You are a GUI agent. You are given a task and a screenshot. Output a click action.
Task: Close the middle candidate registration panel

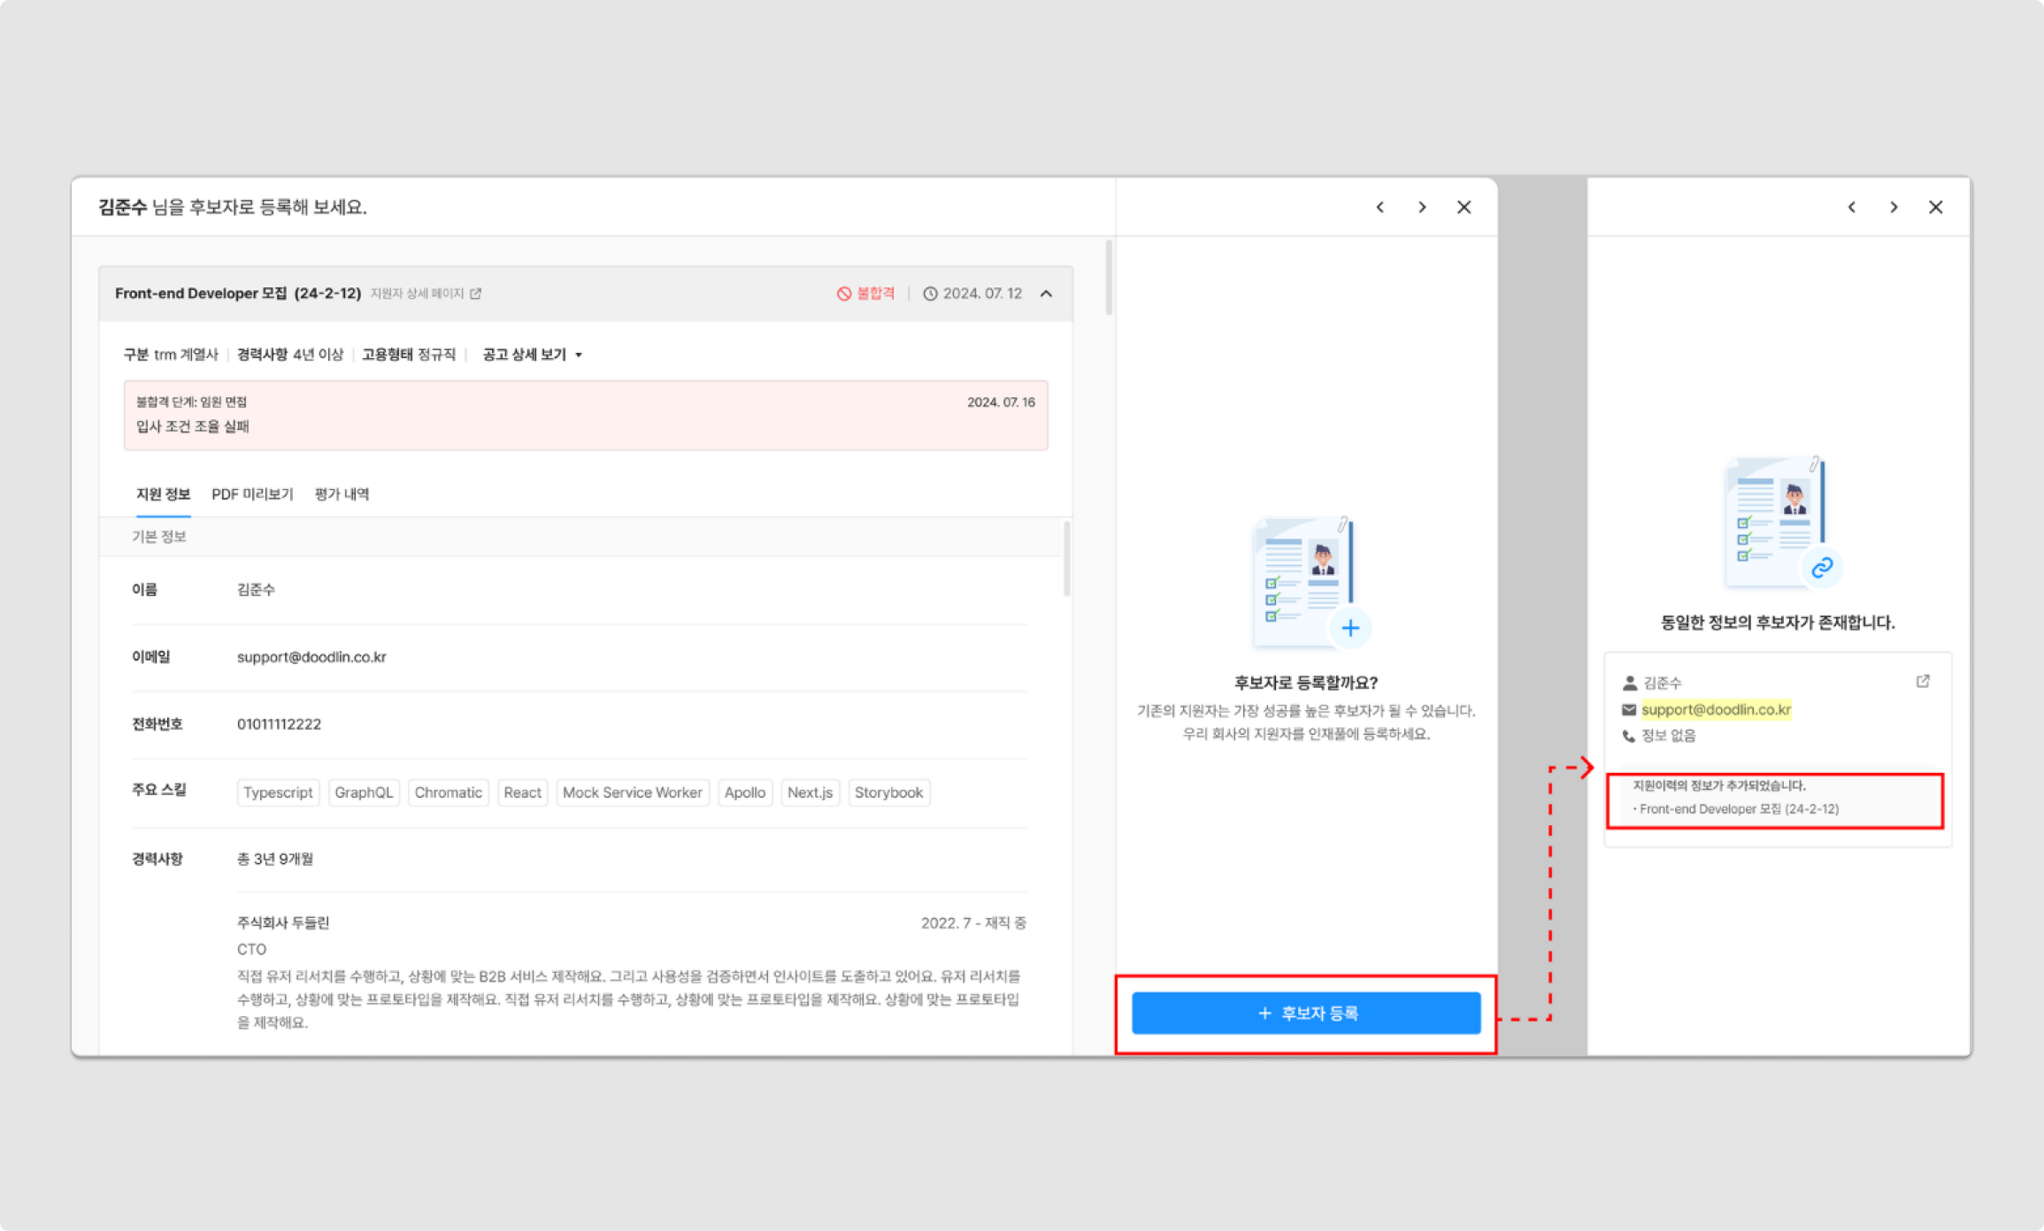(x=1464, y=207)
